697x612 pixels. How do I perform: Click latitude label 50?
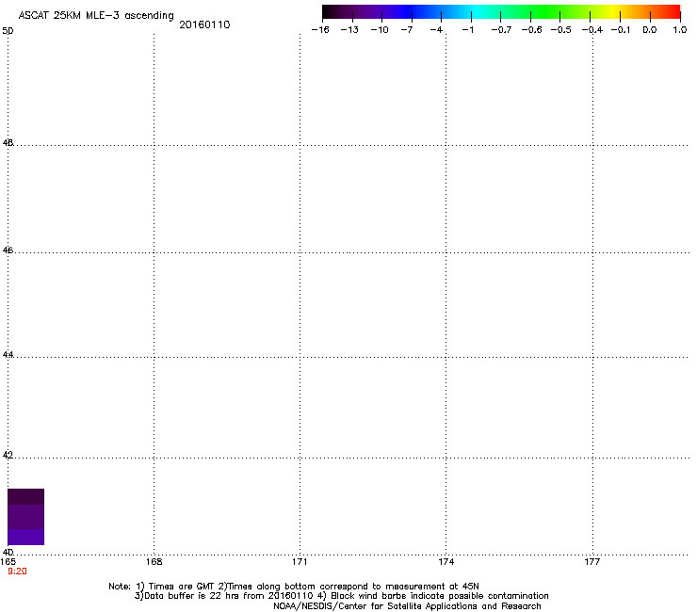(x=8, y=31)
